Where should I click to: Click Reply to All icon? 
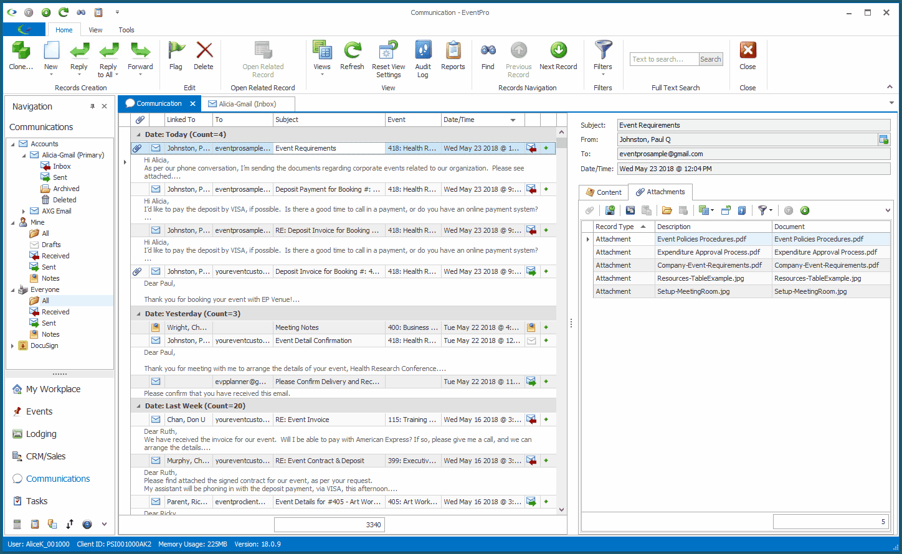click(108, 51)
